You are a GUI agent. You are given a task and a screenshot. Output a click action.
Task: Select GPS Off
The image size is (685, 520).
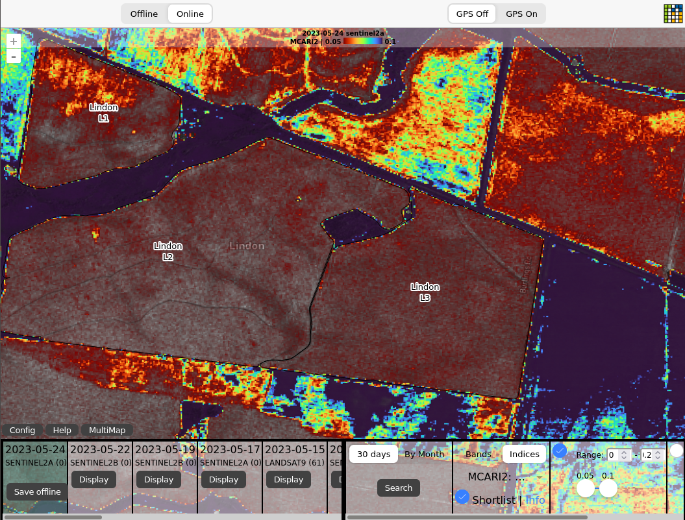pyautogui.click(x=472, y=14)
